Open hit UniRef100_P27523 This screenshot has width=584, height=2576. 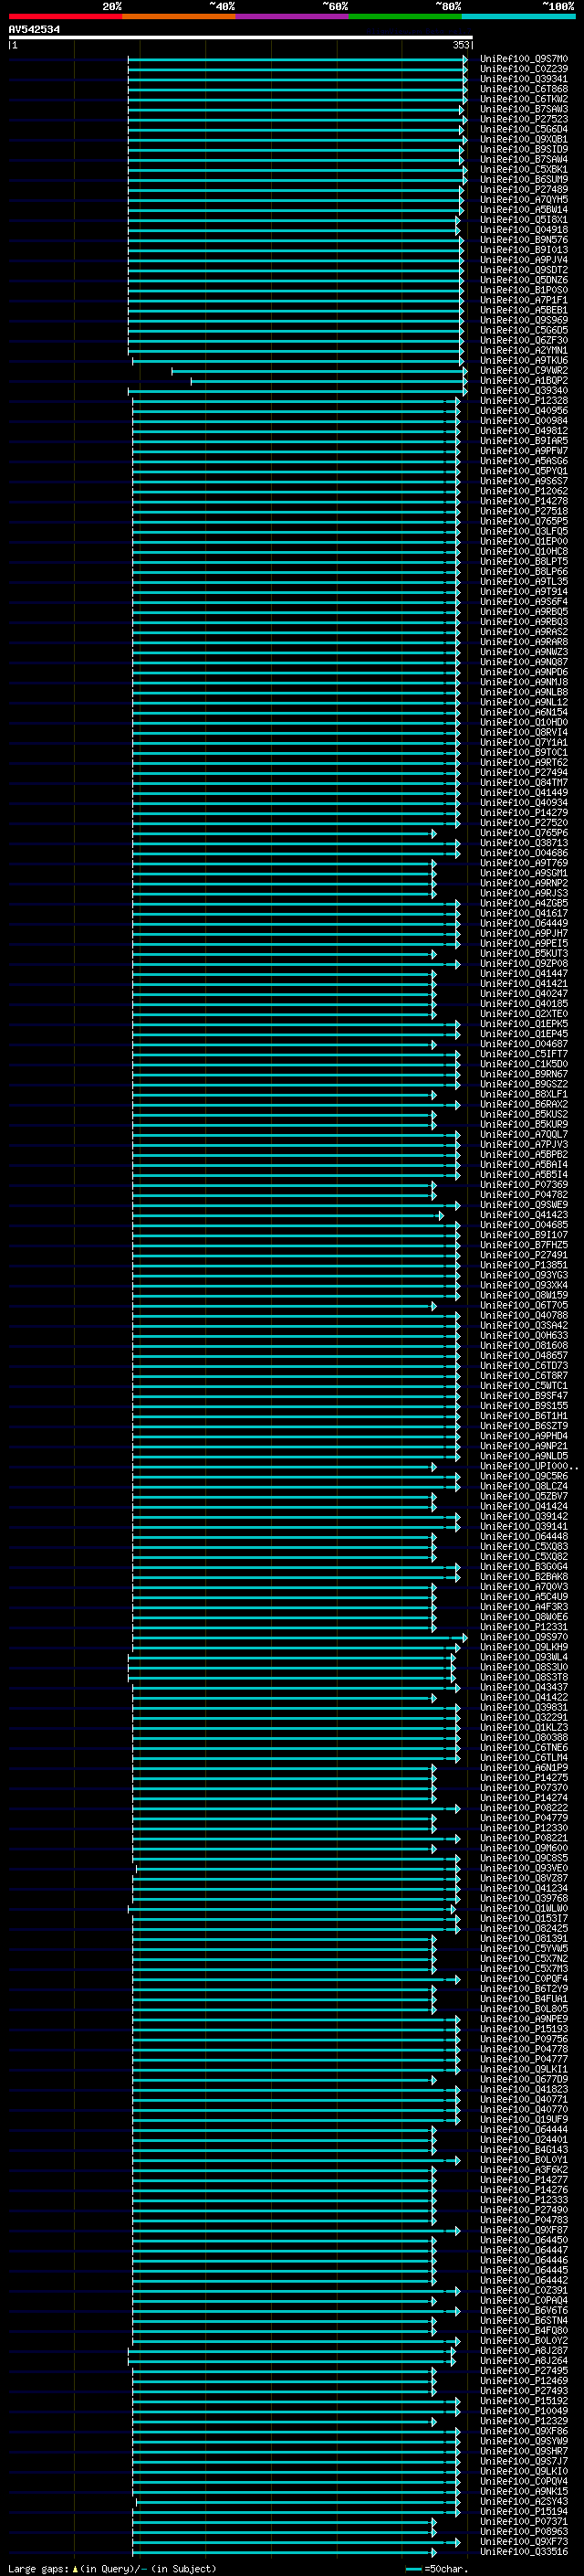pos(523,119)
